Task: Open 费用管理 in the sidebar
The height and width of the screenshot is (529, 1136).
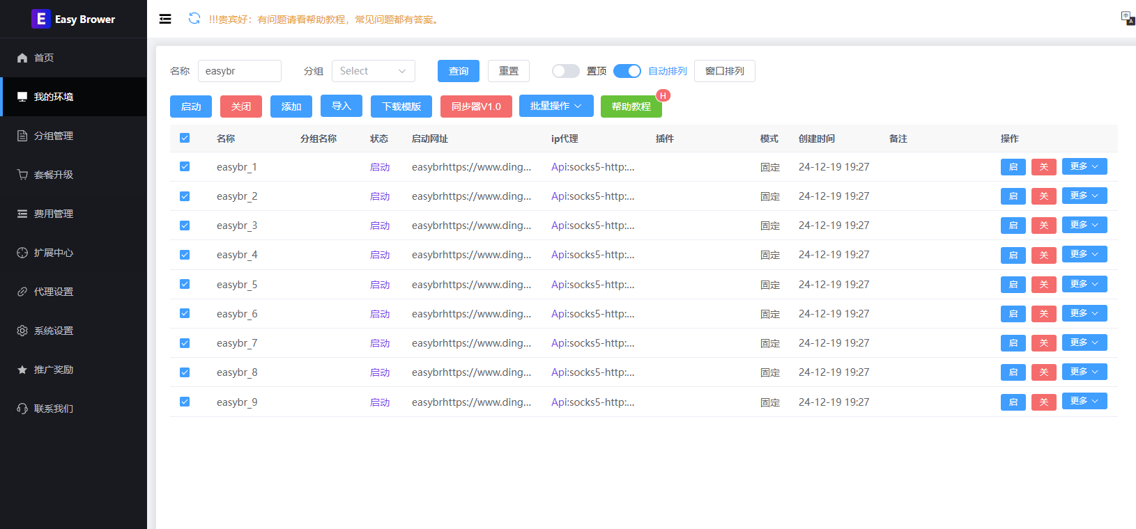Action: (73, 214)
